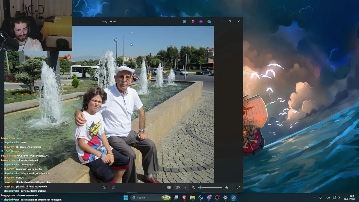This screenshot has height=202, width=359.
Task: Click chat message 'cok degismissin abi'
Action: coord(27,160)
